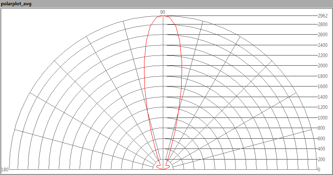Select the 1600 radial scale label
Image resolution: width=333 pixels, height=175 pixels.
pos(322,86)
